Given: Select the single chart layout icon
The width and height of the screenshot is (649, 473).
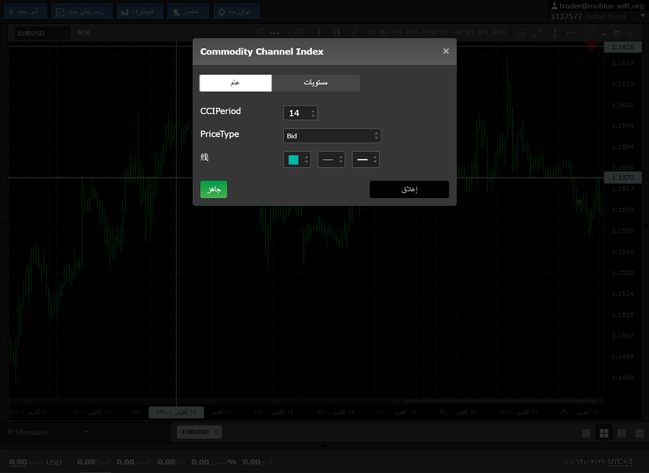Looking at the screenshot, I should point(586,433).
